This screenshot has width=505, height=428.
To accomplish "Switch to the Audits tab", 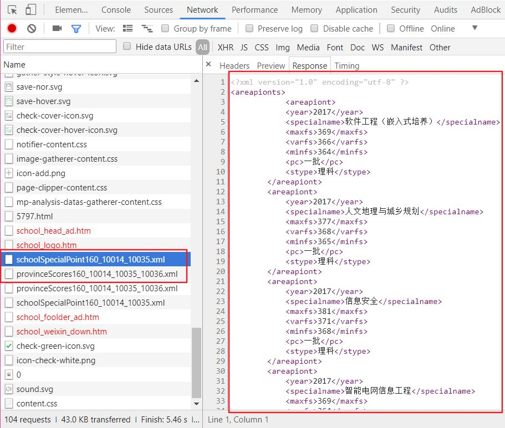I will pos(446,10).
